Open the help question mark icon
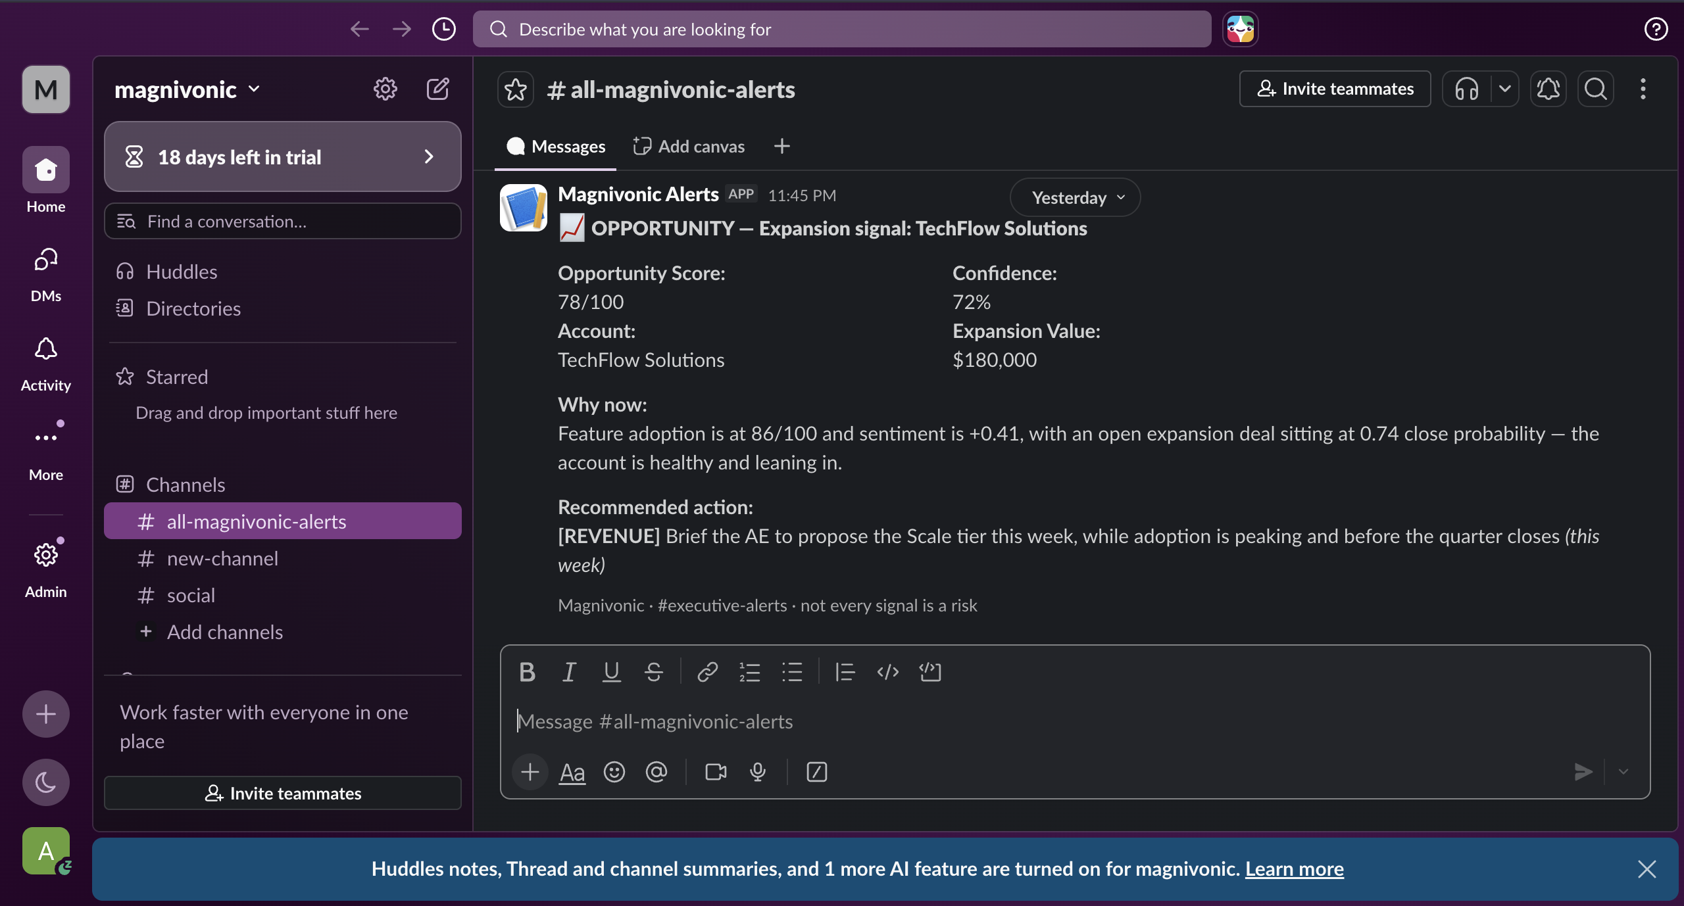 [x=1656, y=29]
